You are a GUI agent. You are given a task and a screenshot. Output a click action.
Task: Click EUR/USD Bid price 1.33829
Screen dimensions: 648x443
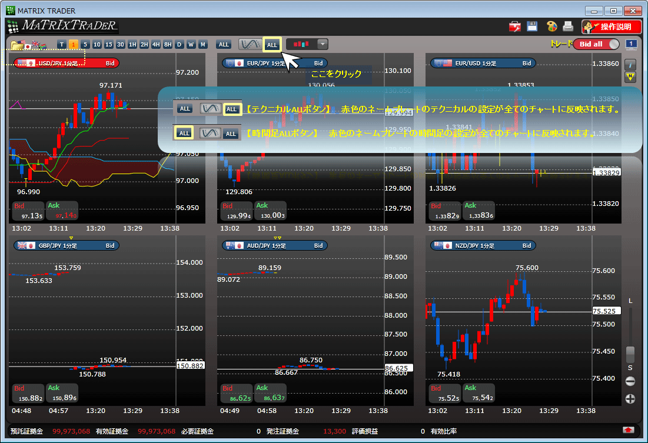click(444, 211)
